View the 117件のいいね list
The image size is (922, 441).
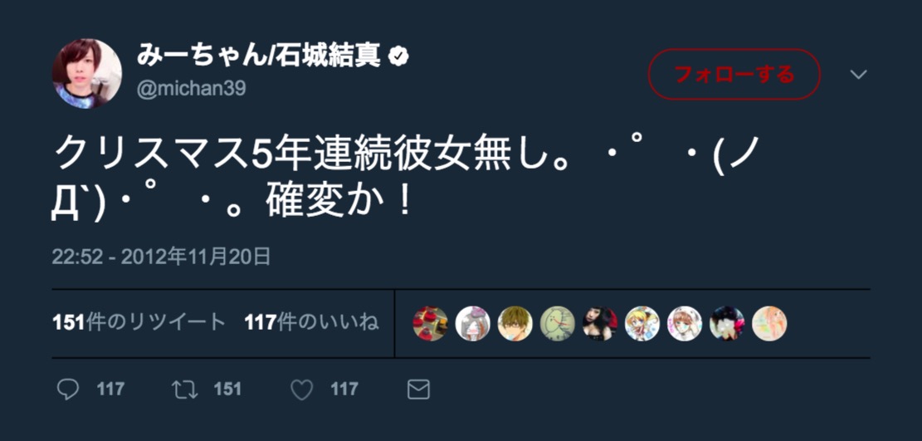pyautogui.click(x=312, y=323)
